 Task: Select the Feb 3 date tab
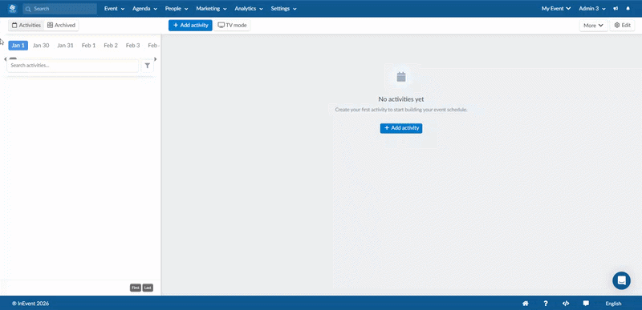132,46
